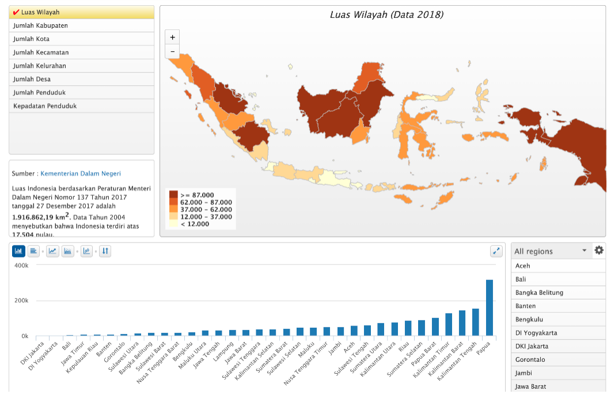Select the Jumlah Penduduk indicator
Image resolution: width=607 pixels, height=394 pixels.
81,93
